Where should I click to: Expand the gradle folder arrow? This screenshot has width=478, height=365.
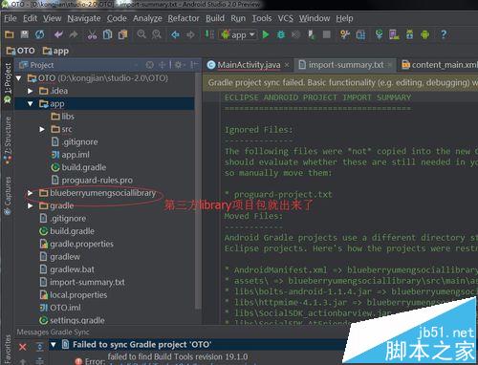31,205
